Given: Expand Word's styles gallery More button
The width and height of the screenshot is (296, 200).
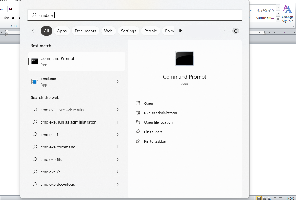Looking at the screenshot, I should (278, 19).
